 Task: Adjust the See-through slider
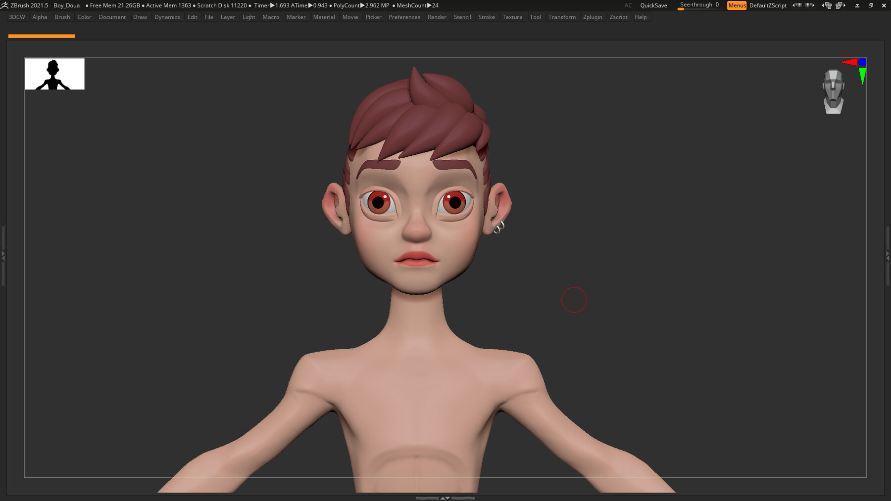699,5
